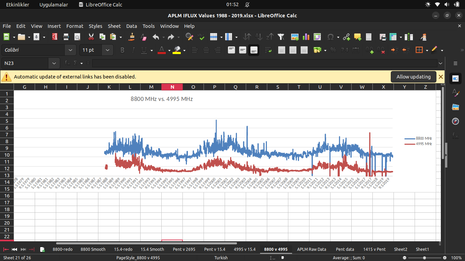Viewport: 465px width, 261px height.
Task: Switch to the 8800 Smooth sheet
Action: [93, 249]
